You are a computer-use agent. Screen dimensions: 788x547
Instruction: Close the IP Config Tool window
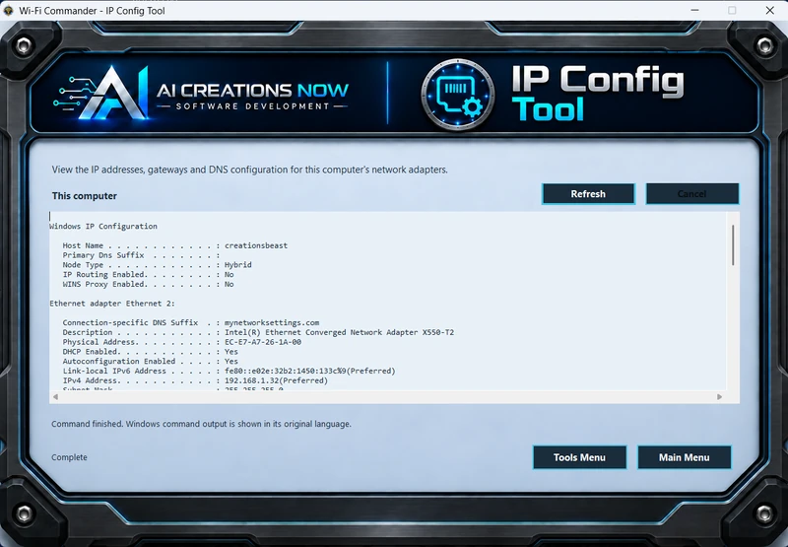[x=769, y=10]
